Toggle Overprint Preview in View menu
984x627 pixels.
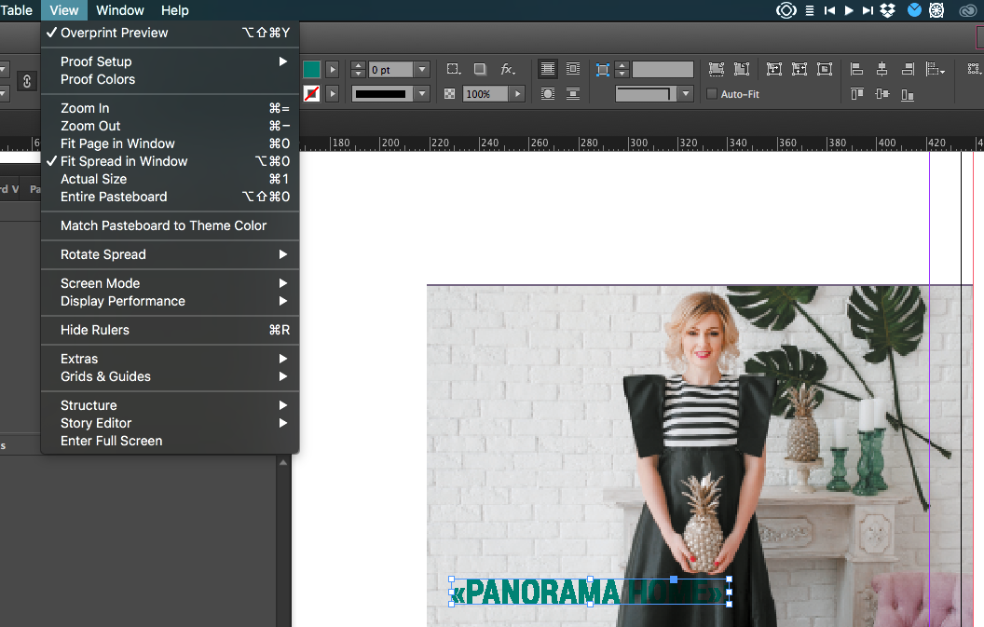(114, 33)
